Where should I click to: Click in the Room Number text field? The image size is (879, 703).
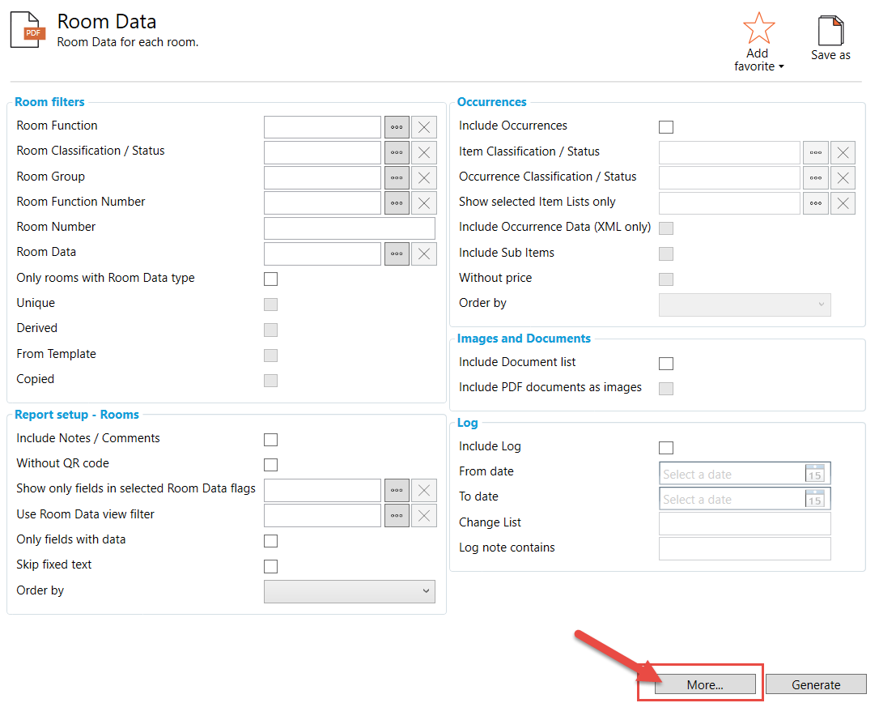[350, 228]
